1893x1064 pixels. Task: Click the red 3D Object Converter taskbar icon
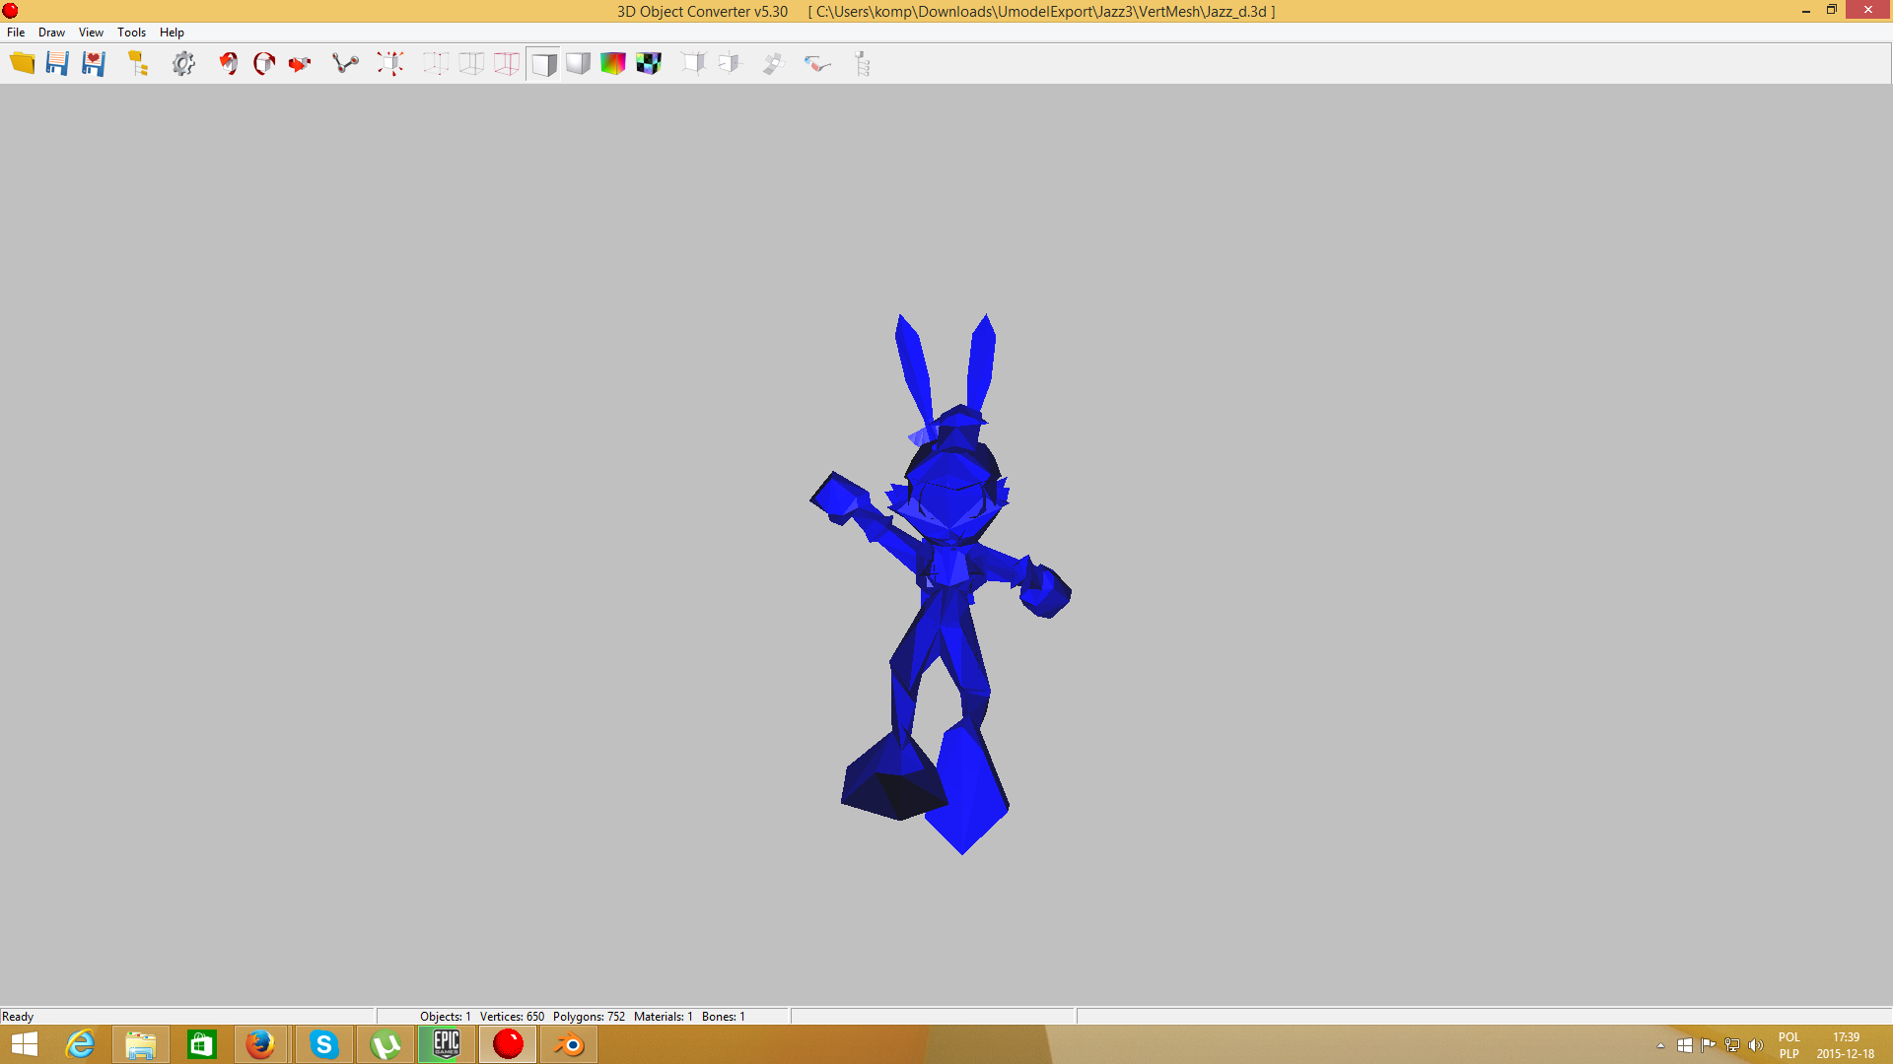coord(508,1044)
